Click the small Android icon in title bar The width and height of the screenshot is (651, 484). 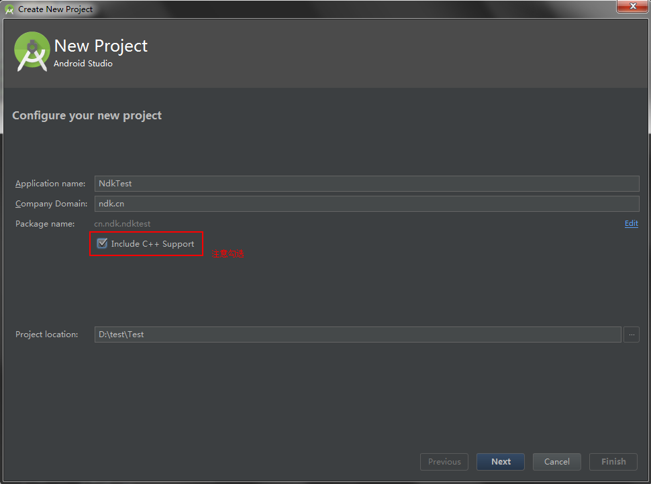(9, 9)
